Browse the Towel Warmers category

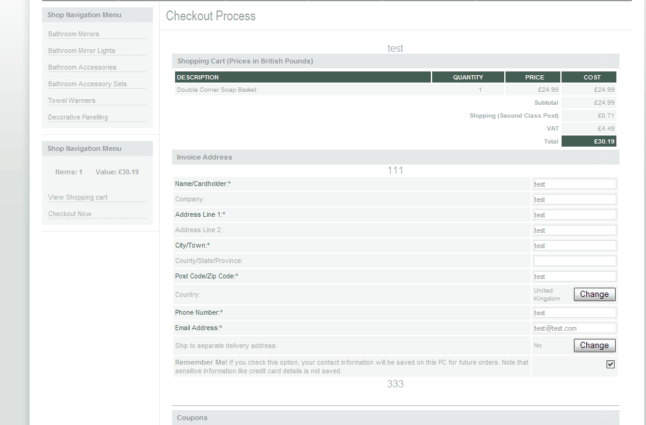(x=72, y=100)
